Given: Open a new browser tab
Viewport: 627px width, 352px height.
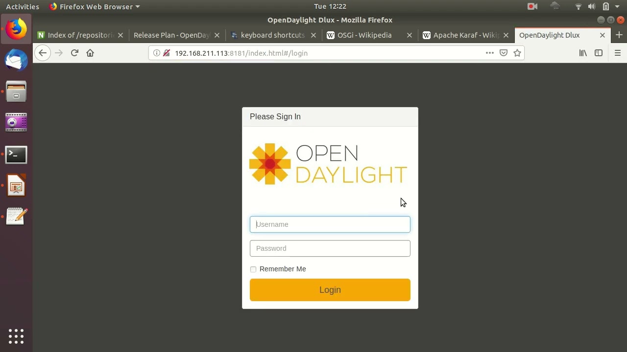Looking at the screenshot, I should pos(619,35).
